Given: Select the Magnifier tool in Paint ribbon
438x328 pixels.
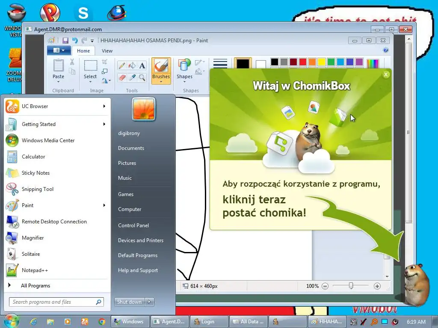Looking at the screenshot, I should tap(142, 77).
